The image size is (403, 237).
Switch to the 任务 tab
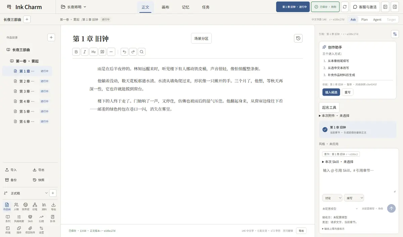(x=206, y=7)
